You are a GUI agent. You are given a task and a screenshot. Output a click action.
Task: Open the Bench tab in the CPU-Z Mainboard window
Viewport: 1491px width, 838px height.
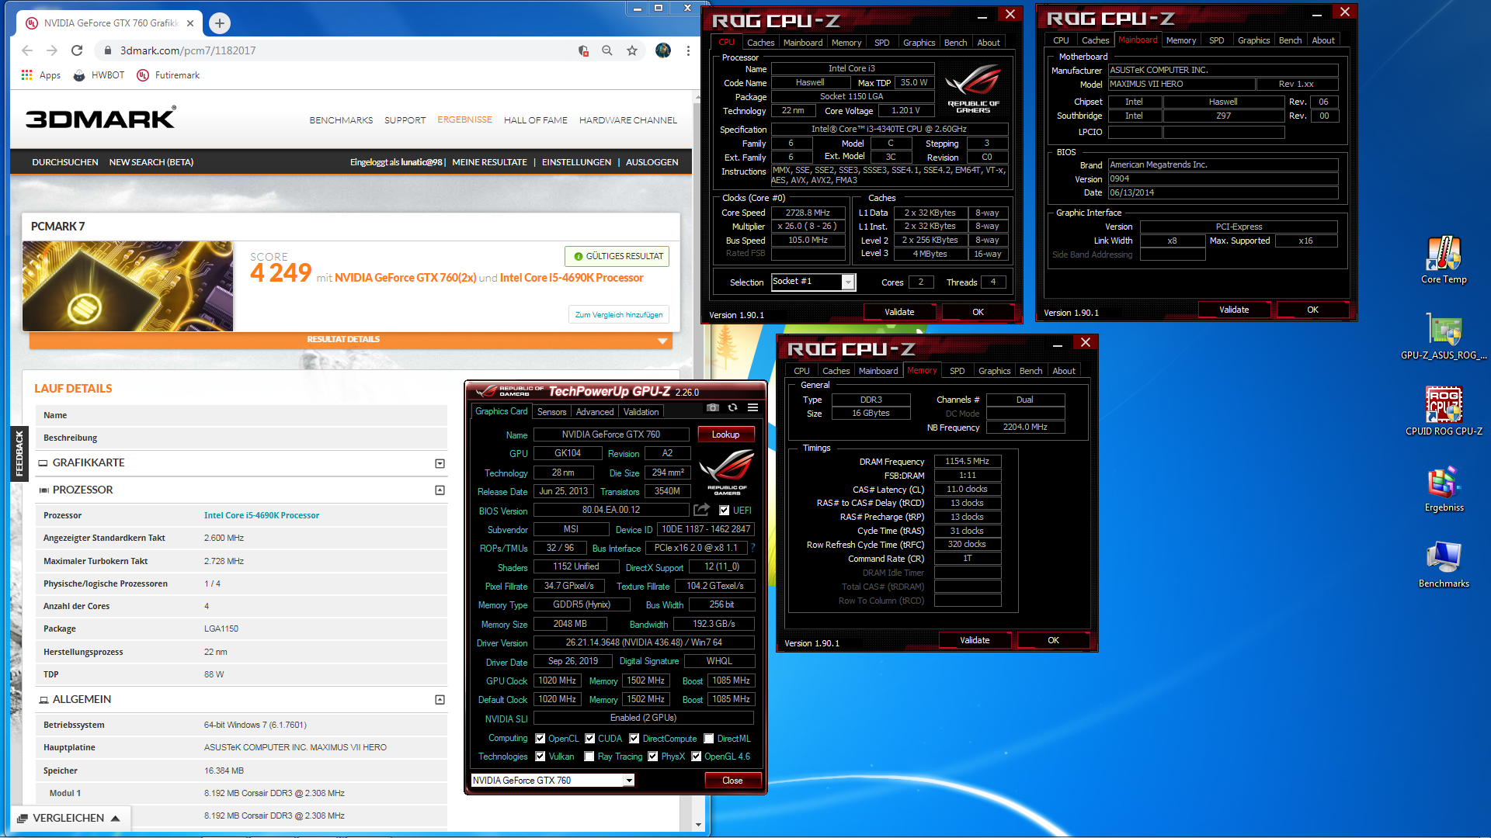click(1291, 40)
